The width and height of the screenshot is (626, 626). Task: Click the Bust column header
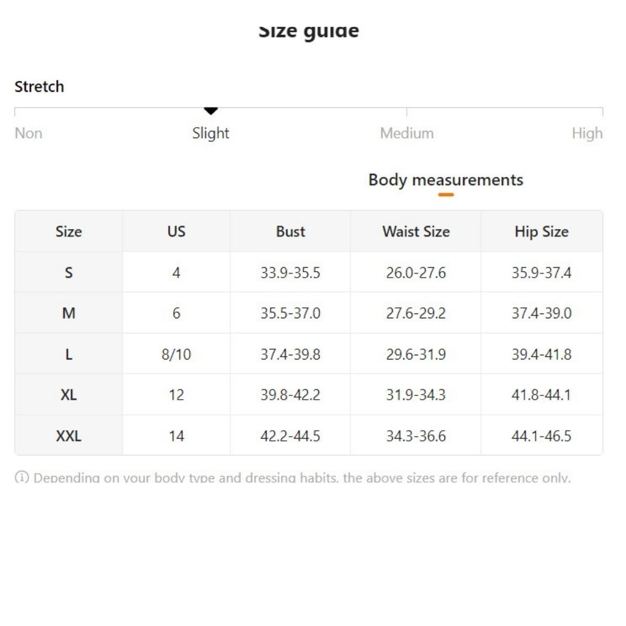(291, 232)
